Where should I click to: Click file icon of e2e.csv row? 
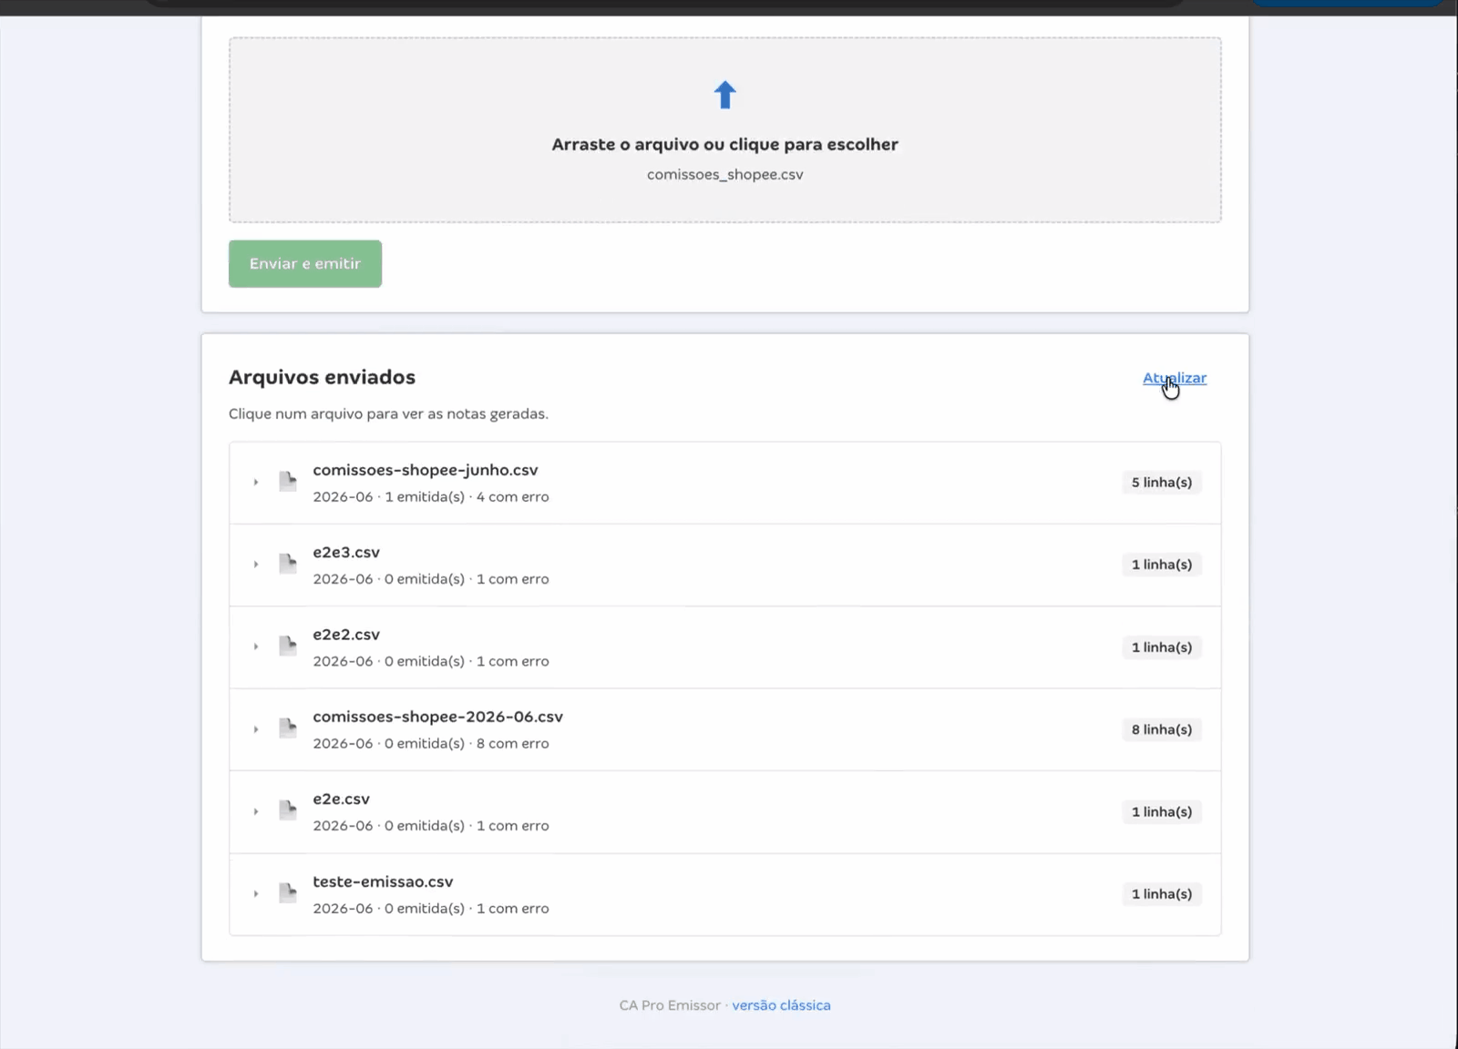point(288,810)
